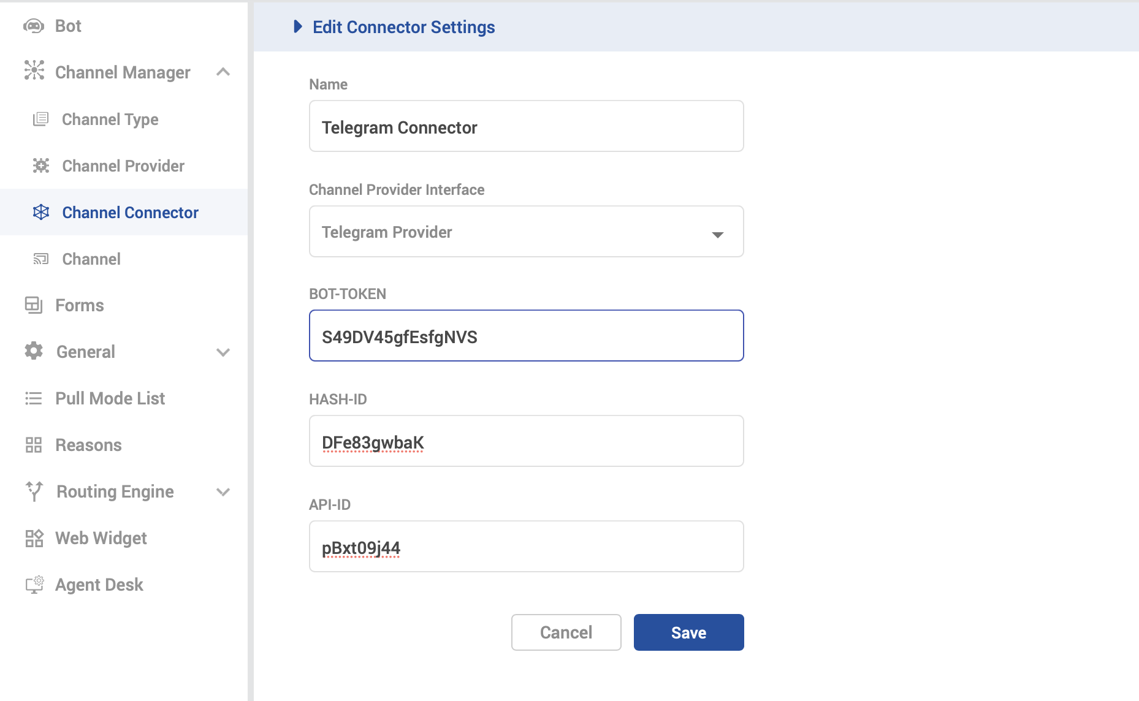
Task: Click the Channel Connector cube icon
Action: (40, 212)
